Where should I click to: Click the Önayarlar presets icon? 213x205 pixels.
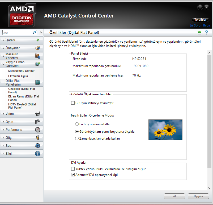pos(38,48)
